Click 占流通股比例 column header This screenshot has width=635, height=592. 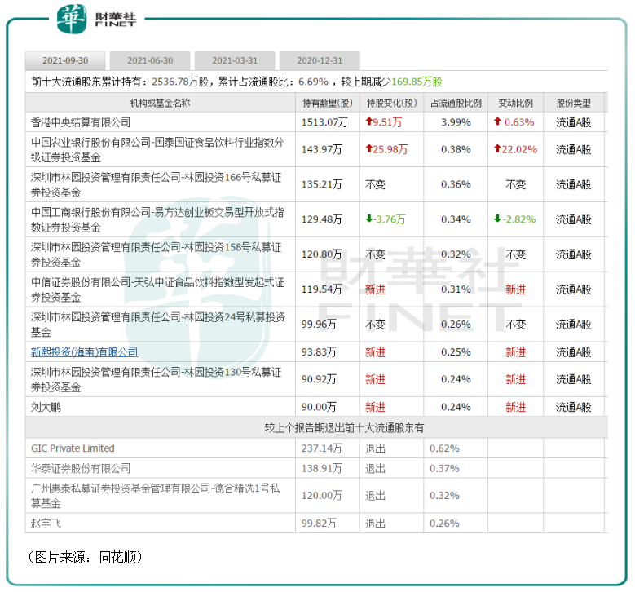click(456, 104)
